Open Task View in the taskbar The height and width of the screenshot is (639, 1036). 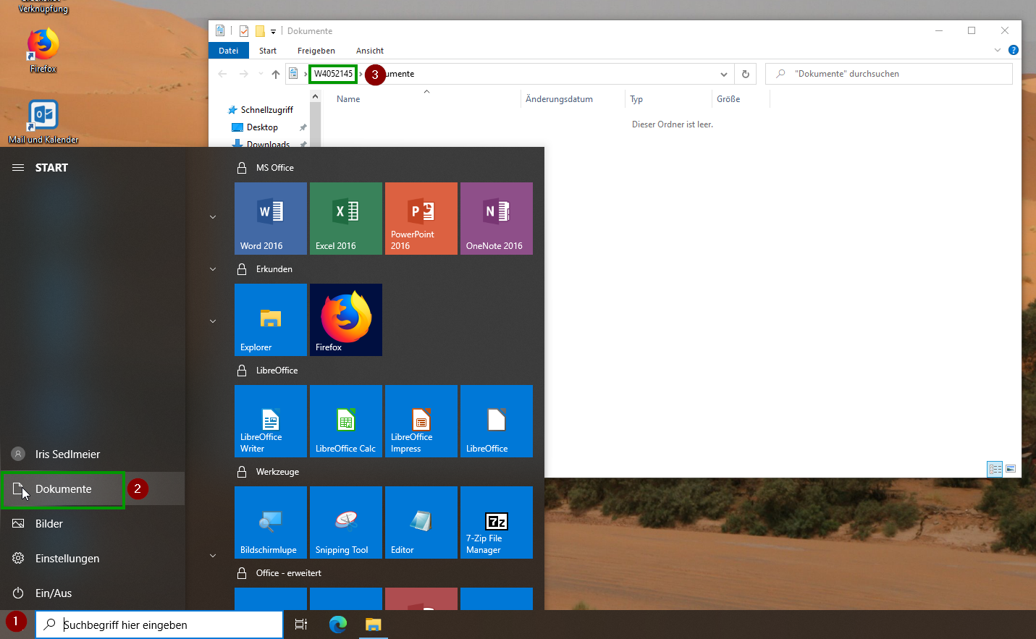(301, 625)
